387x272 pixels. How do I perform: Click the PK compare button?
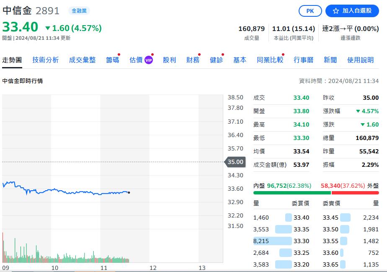(310, 11)
